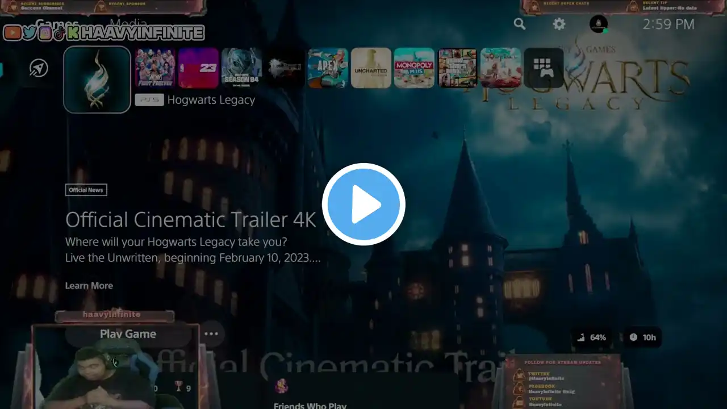
Task: Choose the dark tile left of Apex Legends
Action: 285,68
